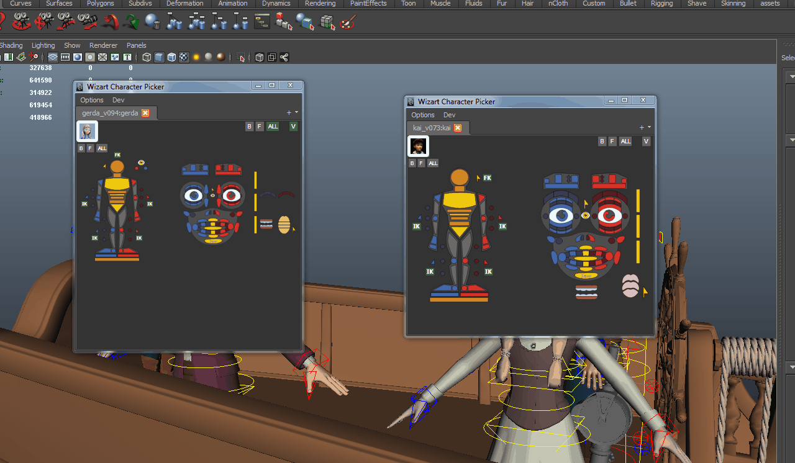Screen dimensions: 795x463
Task: Click kai's portrait thumbnail in the picker
Action: [x=417, y=146]
